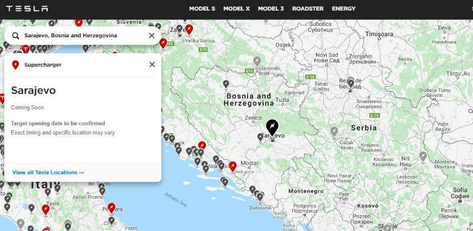Image resolution: width=473 pixels, height=231 pixels.
Task: Select the dark pin north of Bosnia label
Action: pyautogui.click(x=226, y=84)
